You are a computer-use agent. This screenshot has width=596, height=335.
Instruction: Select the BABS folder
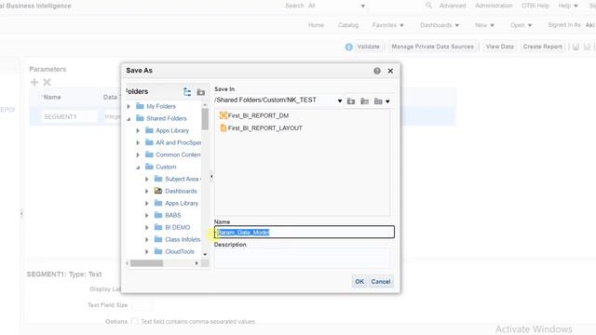click(x=173, y=215)
